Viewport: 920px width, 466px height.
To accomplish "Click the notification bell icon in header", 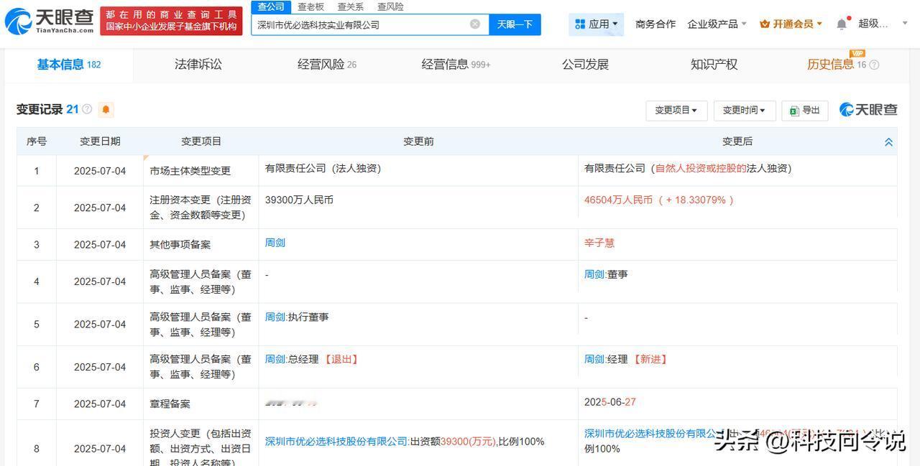I will click(842, 24).
